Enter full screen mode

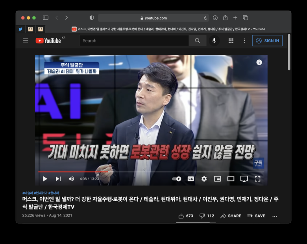(x=257, y=179)
